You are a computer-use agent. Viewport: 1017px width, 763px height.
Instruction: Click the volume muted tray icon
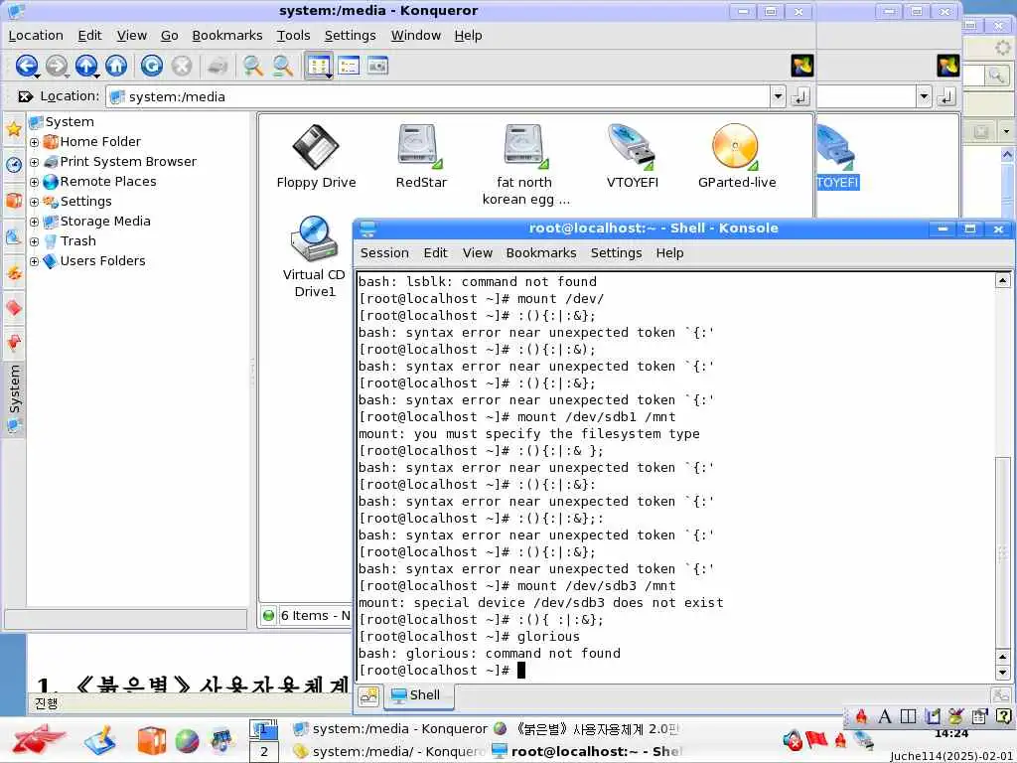(x=793, y=740)
